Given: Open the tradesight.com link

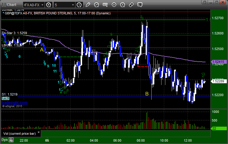Looking at the screenshot, I should (15, 103).
